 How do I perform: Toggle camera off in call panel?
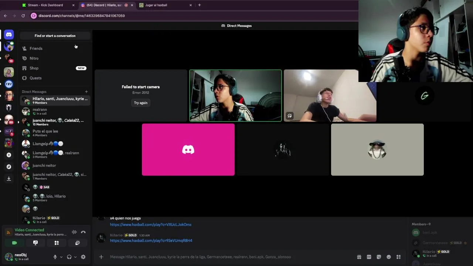pyautogui.click(x=14, y=243)
